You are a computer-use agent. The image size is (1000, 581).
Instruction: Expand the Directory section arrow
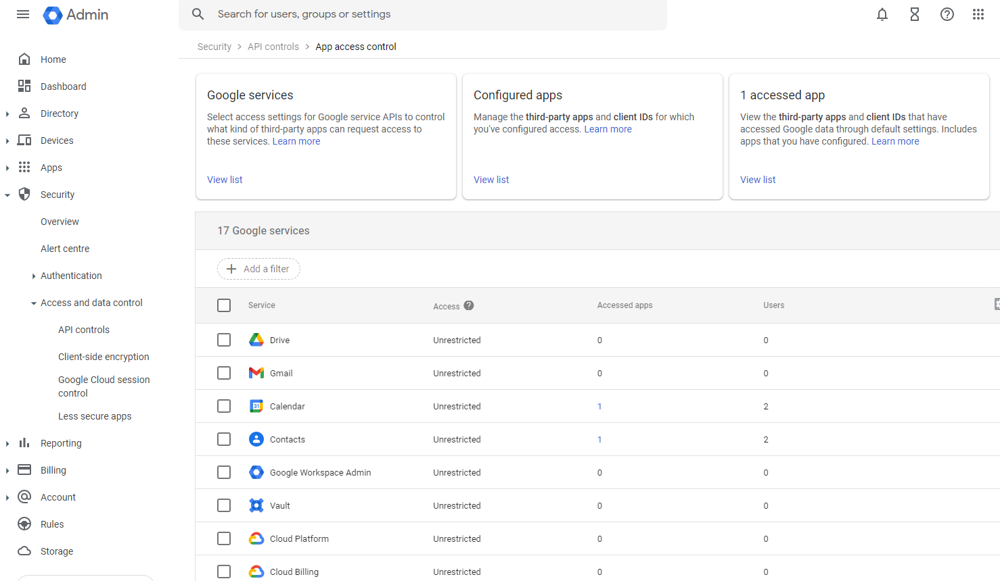point(7,114)
